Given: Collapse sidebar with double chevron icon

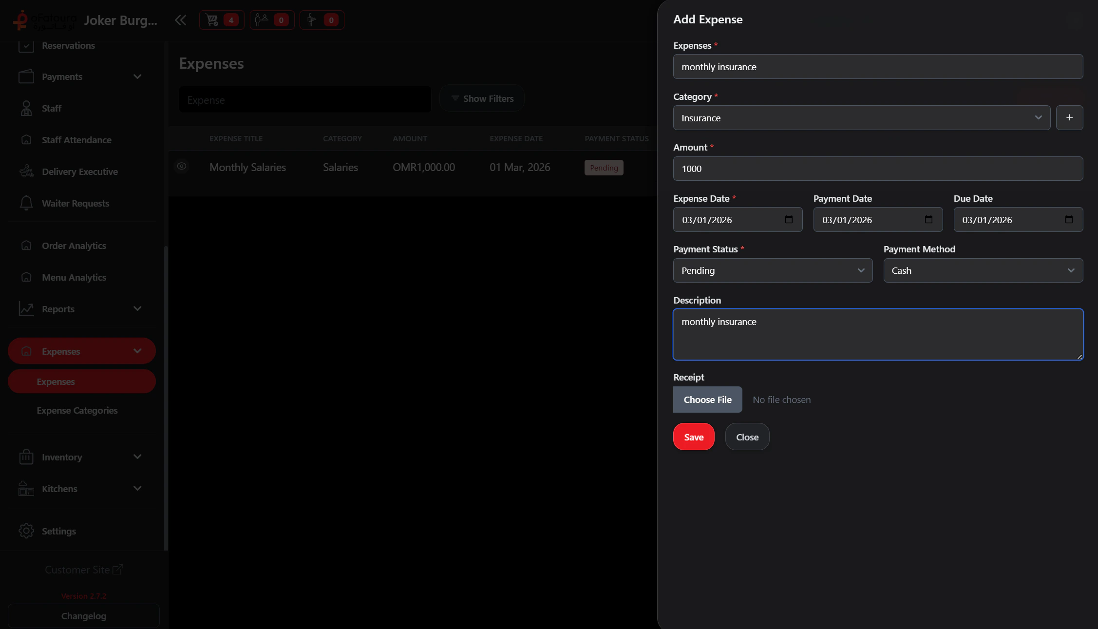Looking at the screenshot, I should point(180,20).
